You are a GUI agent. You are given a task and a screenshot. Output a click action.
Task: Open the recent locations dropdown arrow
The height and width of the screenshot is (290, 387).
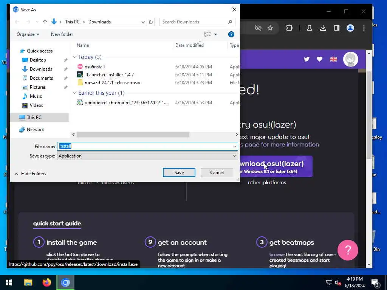coord(37,22)
